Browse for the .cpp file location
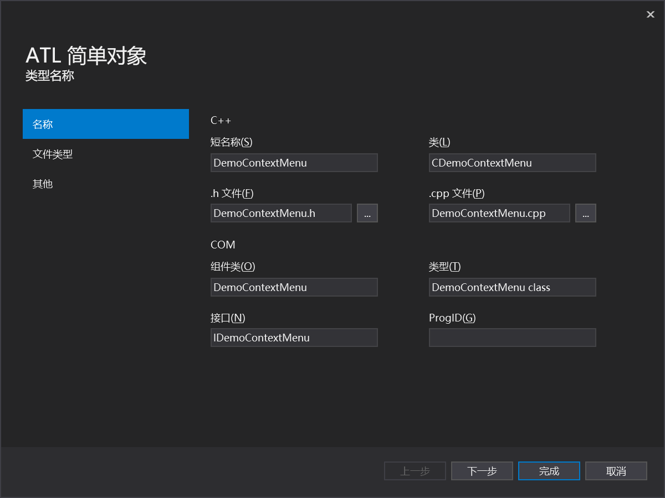The image size is (665, 498). 585,213
